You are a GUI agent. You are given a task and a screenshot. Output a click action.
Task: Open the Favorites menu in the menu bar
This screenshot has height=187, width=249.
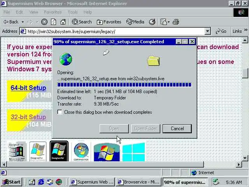click(53, 12)
